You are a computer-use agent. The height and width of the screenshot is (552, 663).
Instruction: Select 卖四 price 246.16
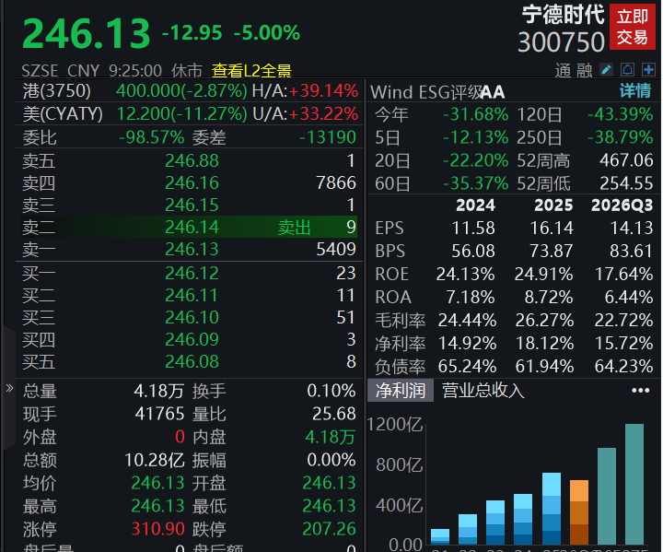[x=192, y=182]
